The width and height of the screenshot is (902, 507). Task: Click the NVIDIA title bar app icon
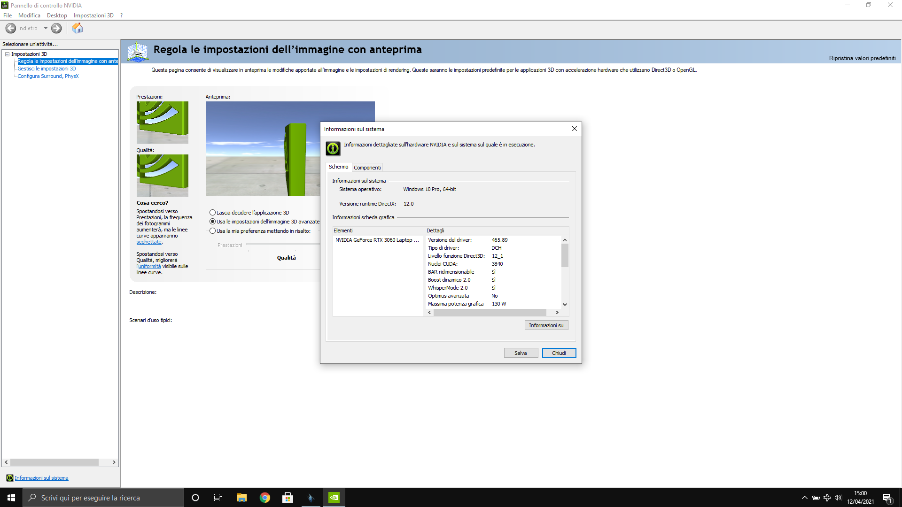click(5, 5)
